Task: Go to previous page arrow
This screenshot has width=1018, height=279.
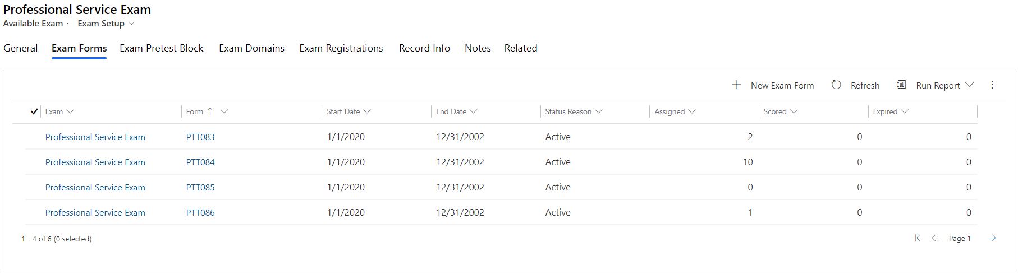Action: 936,238
